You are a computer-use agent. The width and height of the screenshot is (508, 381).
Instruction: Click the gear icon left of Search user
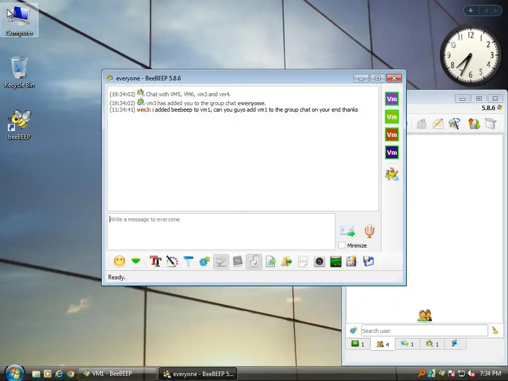353,330
